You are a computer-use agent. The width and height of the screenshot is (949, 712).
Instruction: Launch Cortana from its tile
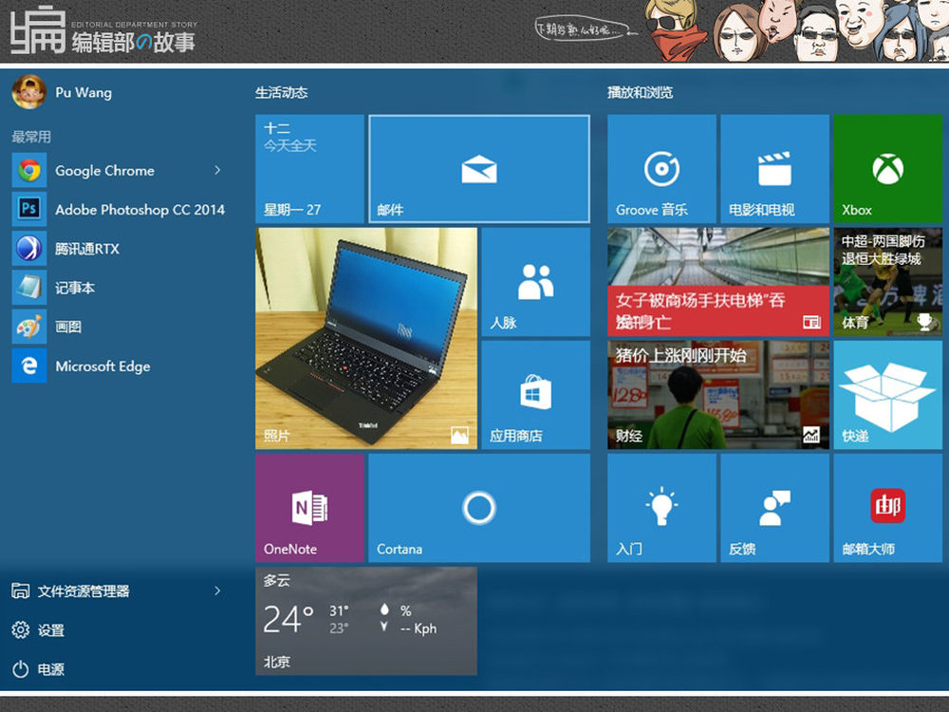478,508
